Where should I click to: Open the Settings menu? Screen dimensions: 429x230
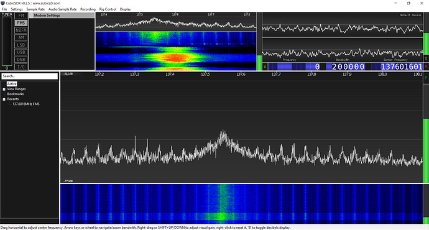click(x=17, y=9)
